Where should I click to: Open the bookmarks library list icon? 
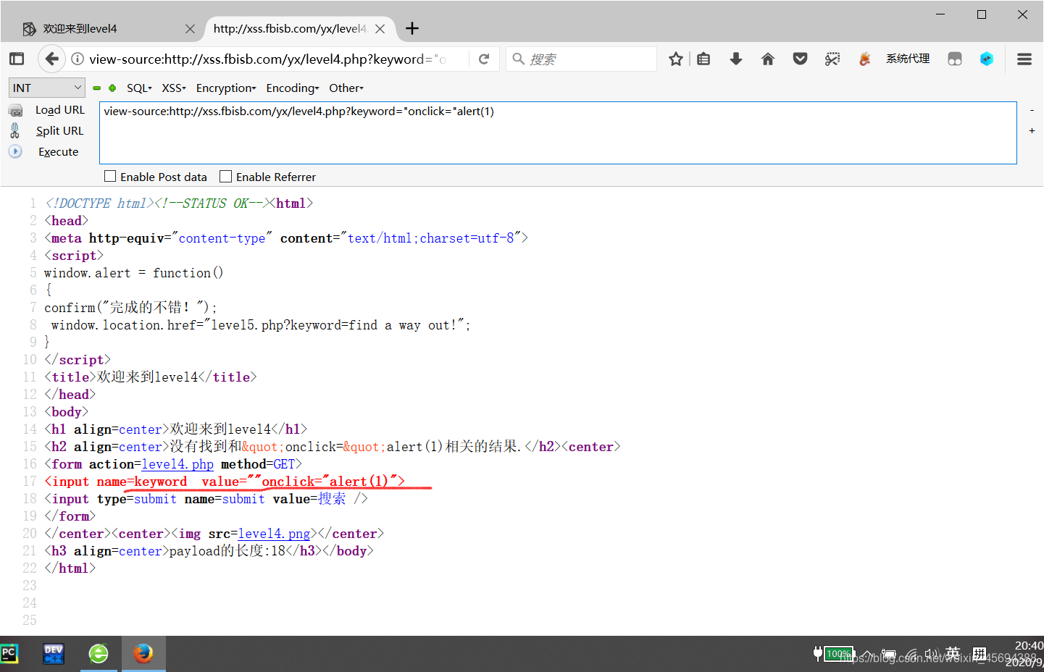(x=703, y=59)
